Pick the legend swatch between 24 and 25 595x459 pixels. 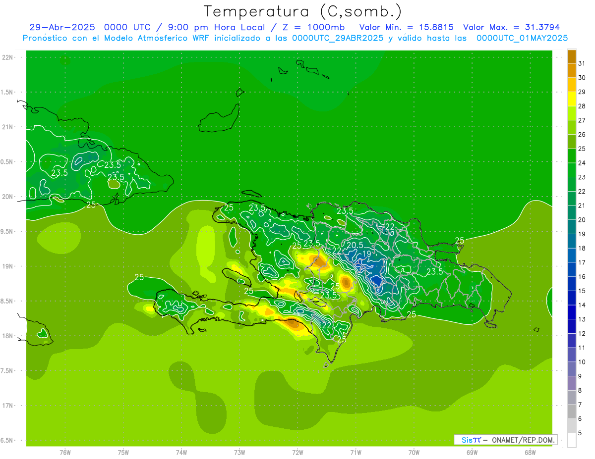click(x=572, y=156)
